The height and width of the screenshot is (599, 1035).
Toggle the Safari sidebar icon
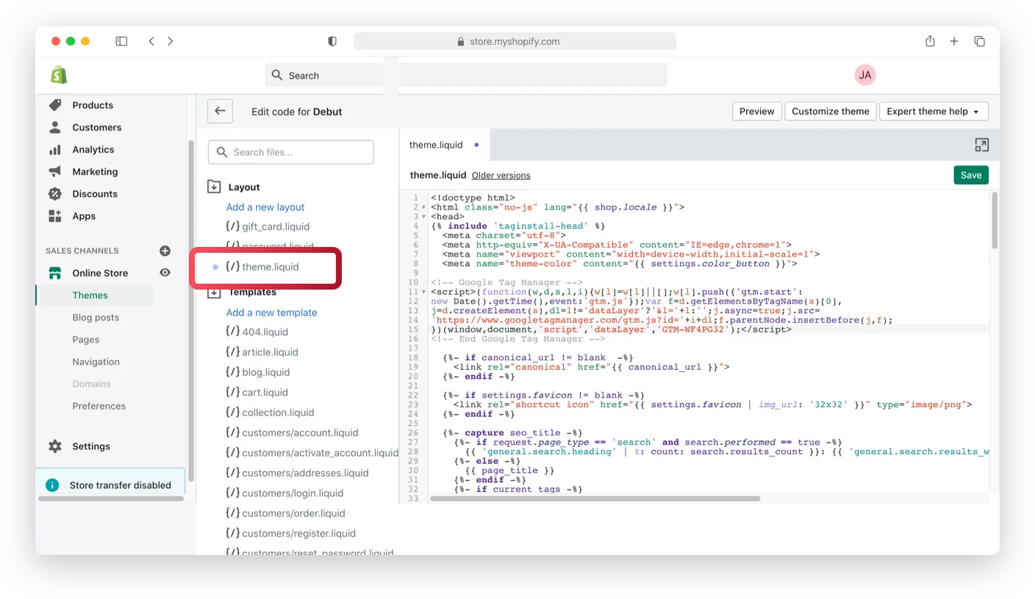pyautogui.click(x=121, y=41)
